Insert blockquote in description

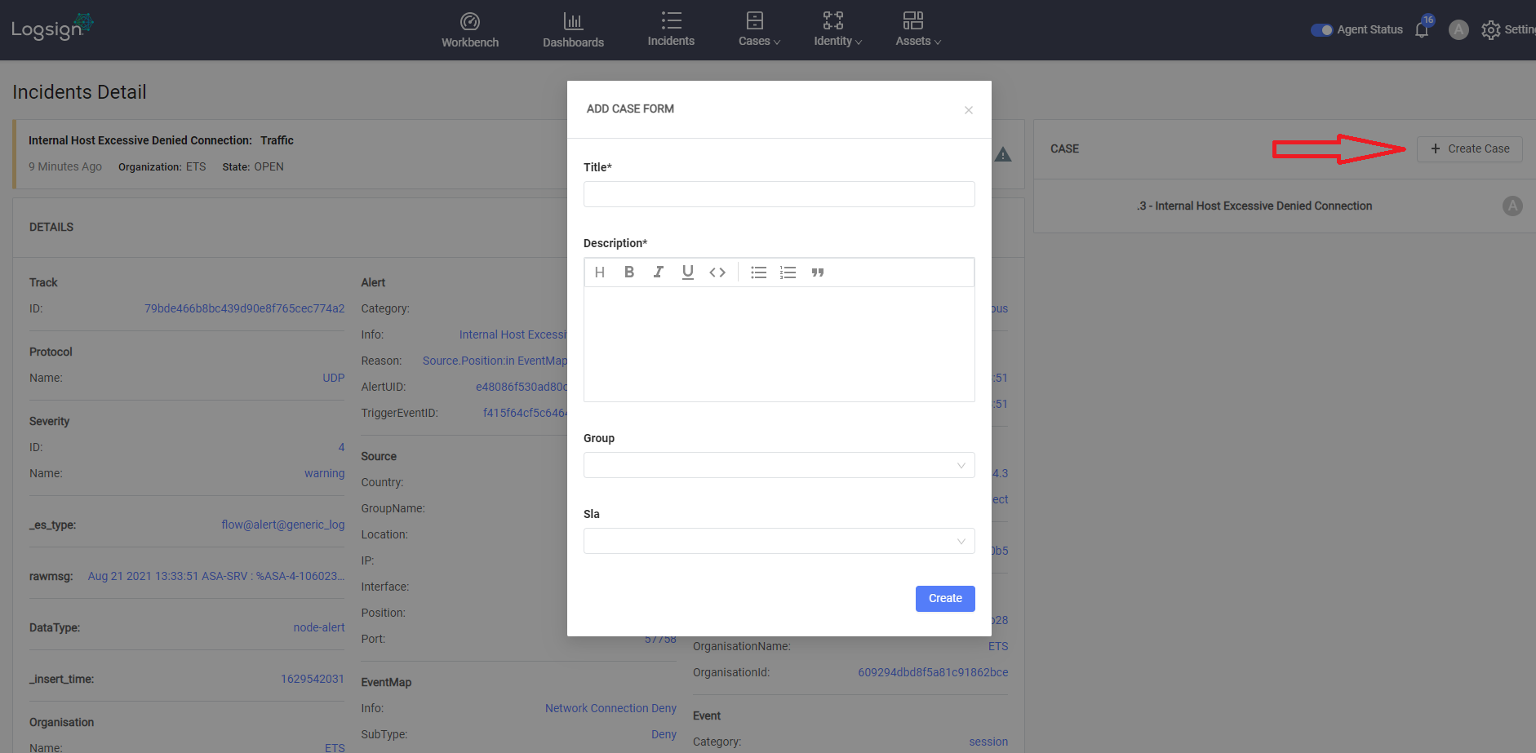point(818,272)
